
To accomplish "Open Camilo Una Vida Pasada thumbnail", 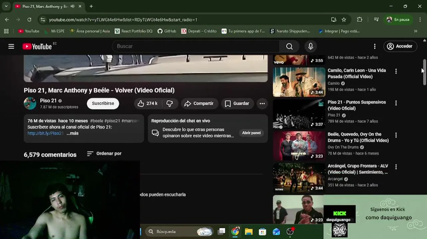I will tap(299, 82).
